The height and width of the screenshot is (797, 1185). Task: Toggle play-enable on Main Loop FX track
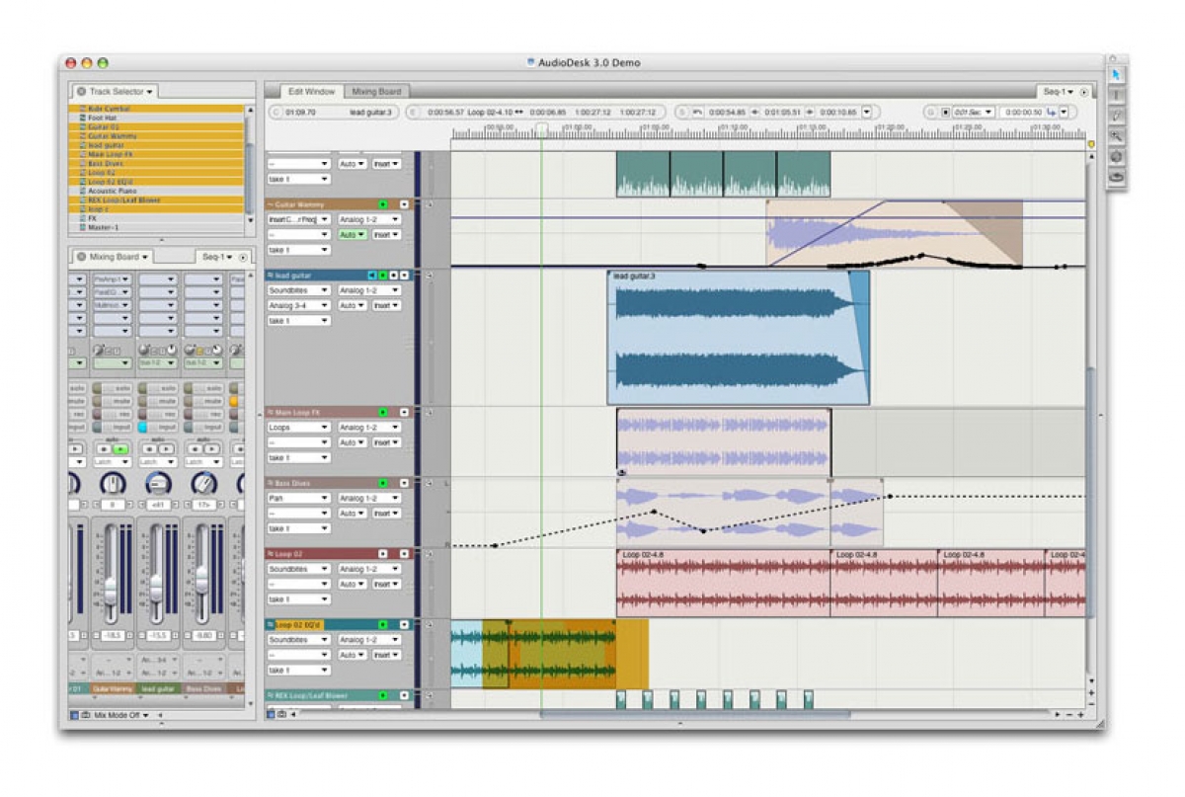tap(383, 412)
